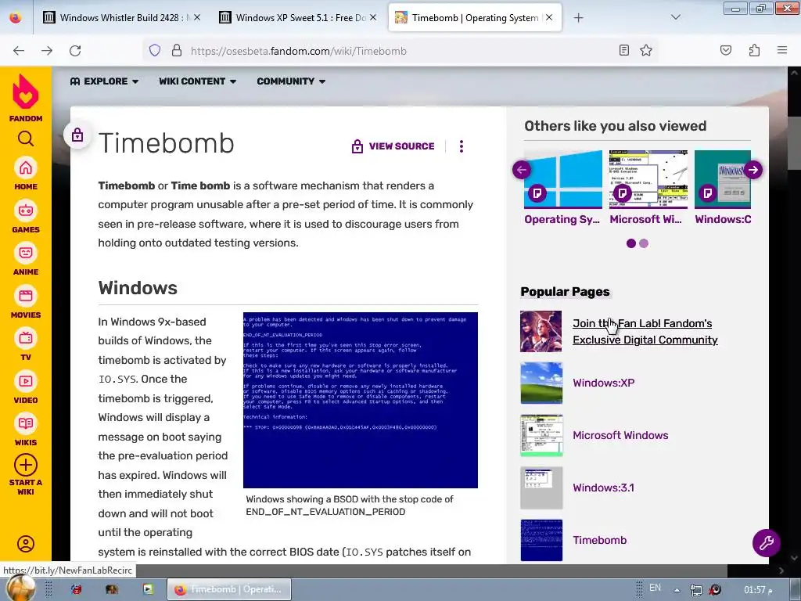
Task: Expand the EXPLORE dropdown menu
Action: [104, 81]
